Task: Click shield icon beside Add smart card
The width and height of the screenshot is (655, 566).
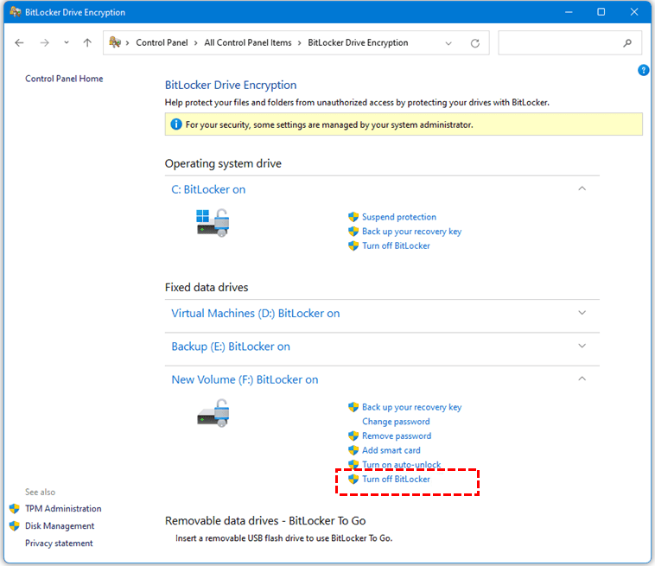Action: (353, 450)
